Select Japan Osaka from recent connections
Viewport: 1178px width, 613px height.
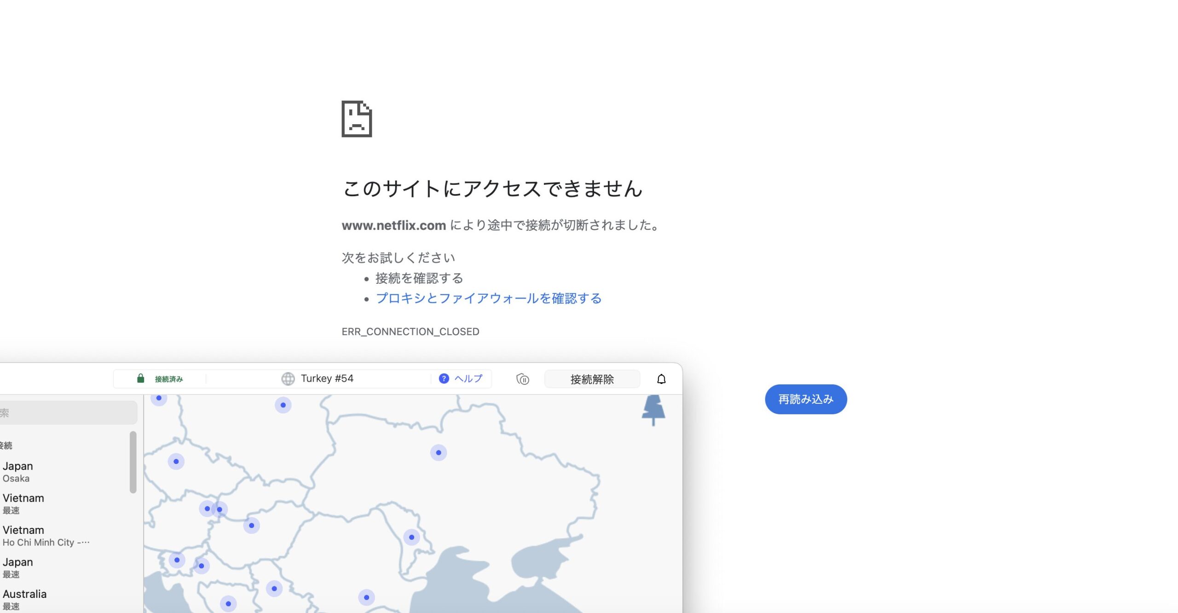pos(64,472)
